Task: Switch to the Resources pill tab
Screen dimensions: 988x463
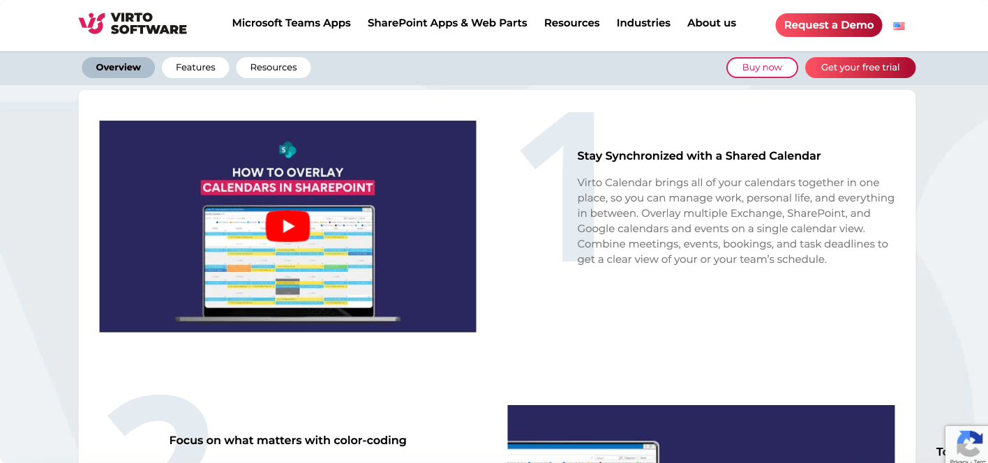Action: (x=274, y=68)
